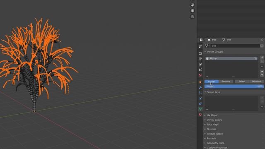Show vertex group list filter options
This screenshot has height=149, width=265.
[x=207, y=77]
